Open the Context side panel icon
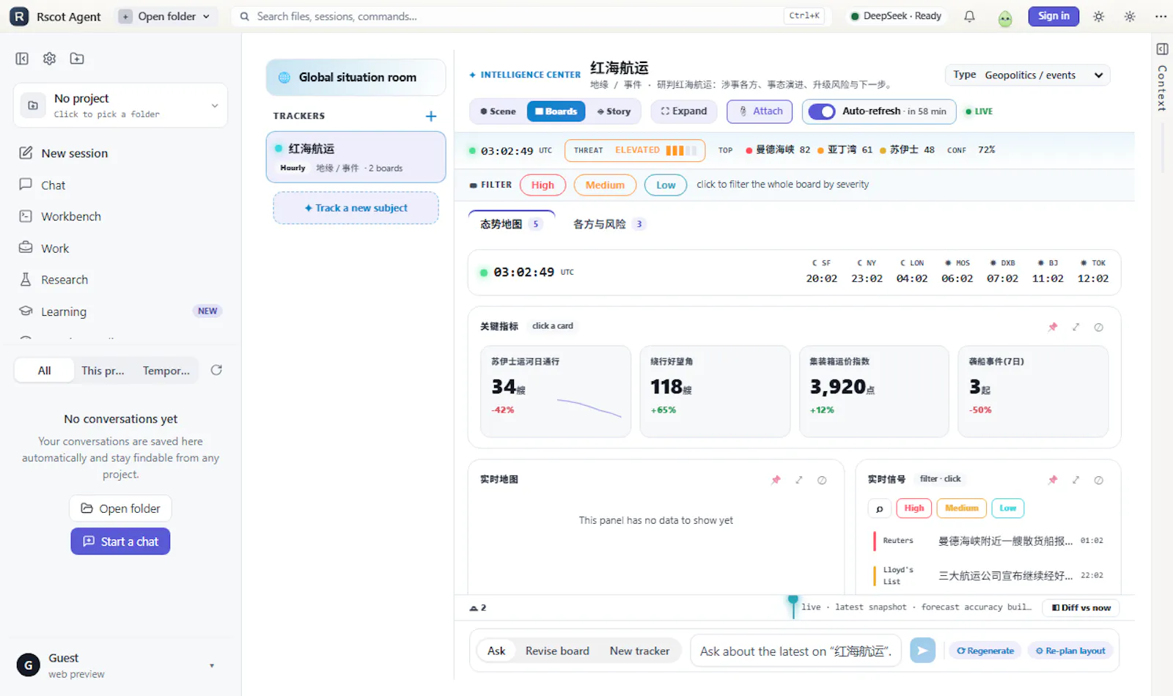 pyautogui.click(x=1162, y=49)
